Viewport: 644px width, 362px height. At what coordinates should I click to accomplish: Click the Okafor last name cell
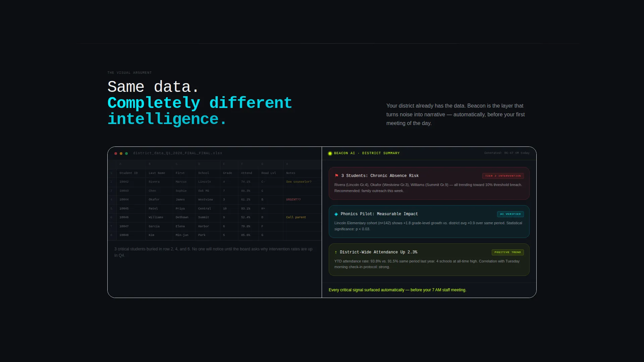[159, 200]
